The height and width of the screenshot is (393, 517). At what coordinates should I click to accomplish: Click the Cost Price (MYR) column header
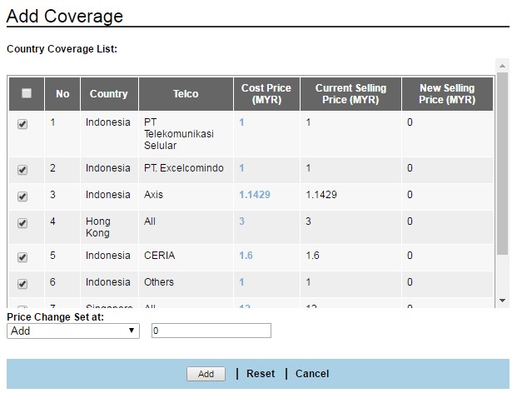(x=266, y=94)
